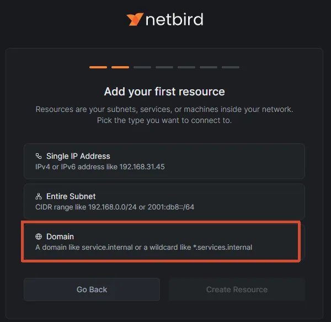Click the Entire Subnet network icon
The width and height of the screenshot is (331, 322).
(39, 196)
